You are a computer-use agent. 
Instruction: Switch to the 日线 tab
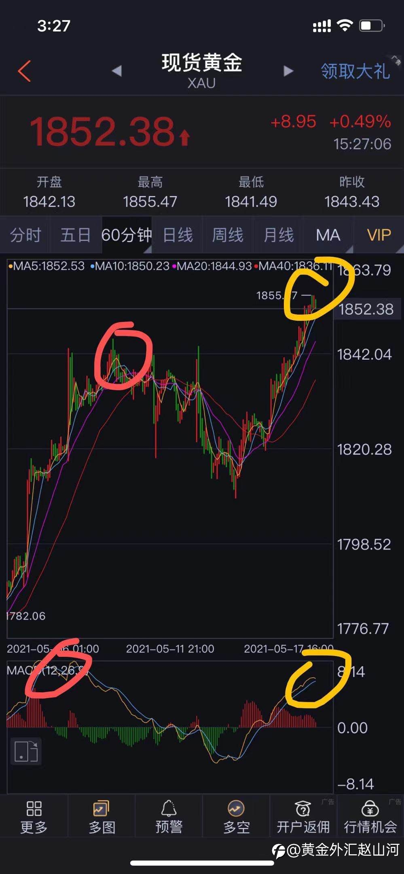coord(178,235)
